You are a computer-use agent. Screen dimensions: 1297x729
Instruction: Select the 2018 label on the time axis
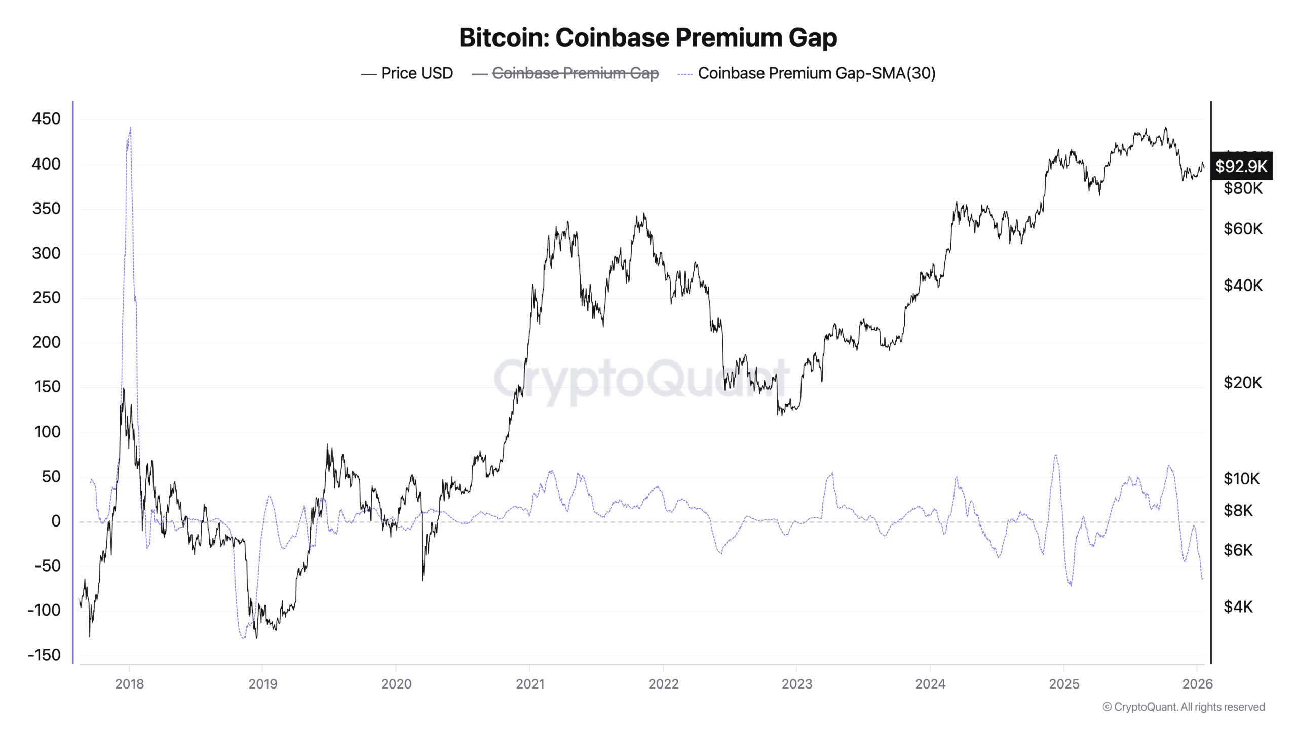point(129,684)
